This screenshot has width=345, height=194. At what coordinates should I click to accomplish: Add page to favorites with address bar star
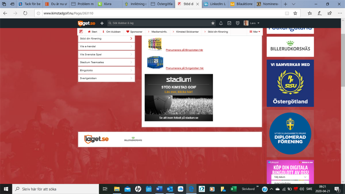(x=295, y=13)
